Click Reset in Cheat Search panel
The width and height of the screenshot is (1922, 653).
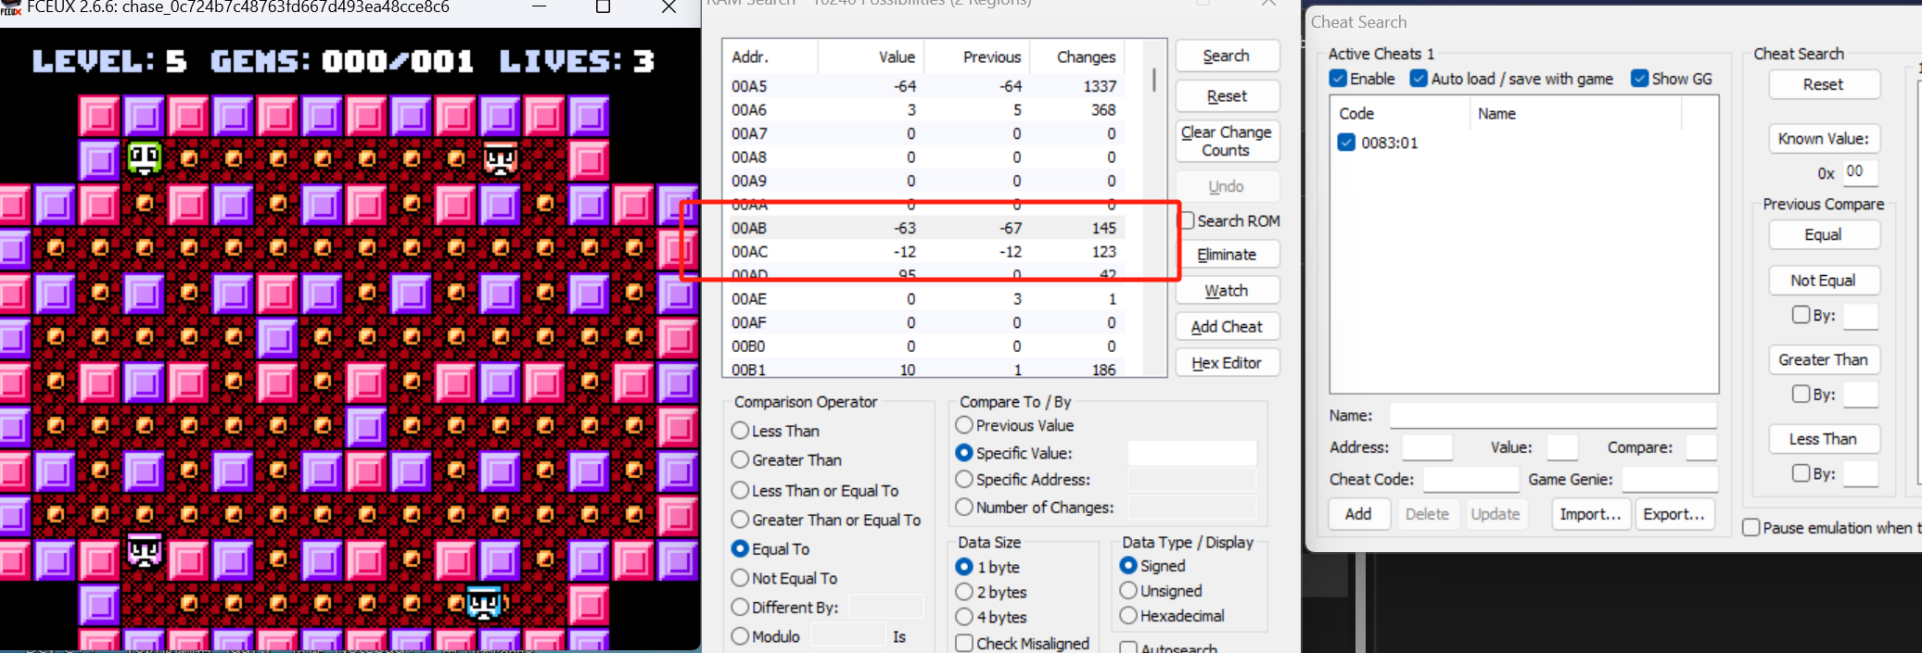(x=1824, y=84)
